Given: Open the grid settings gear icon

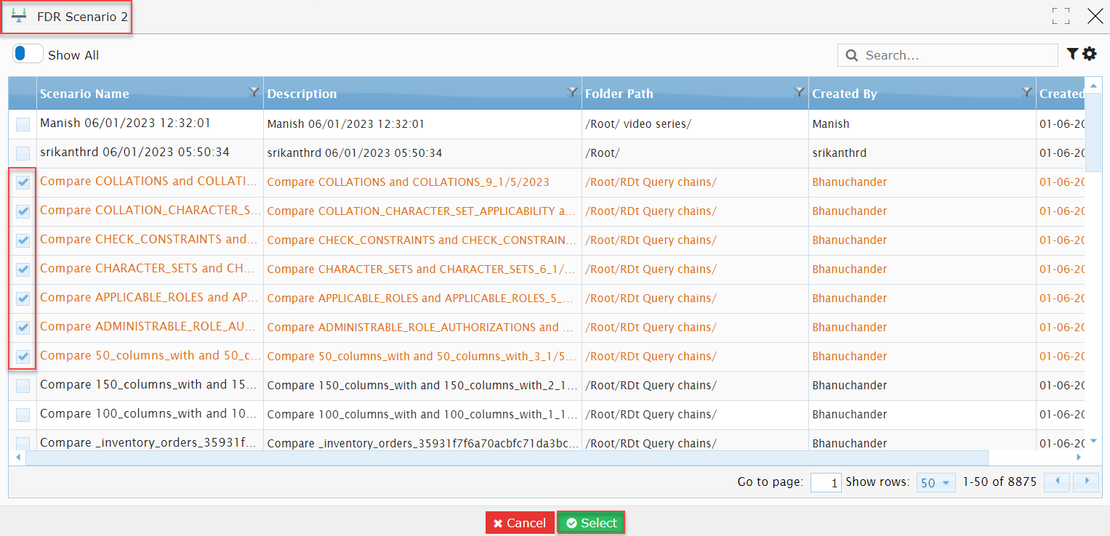Looking at the screenshot, I should (1089, 54).
